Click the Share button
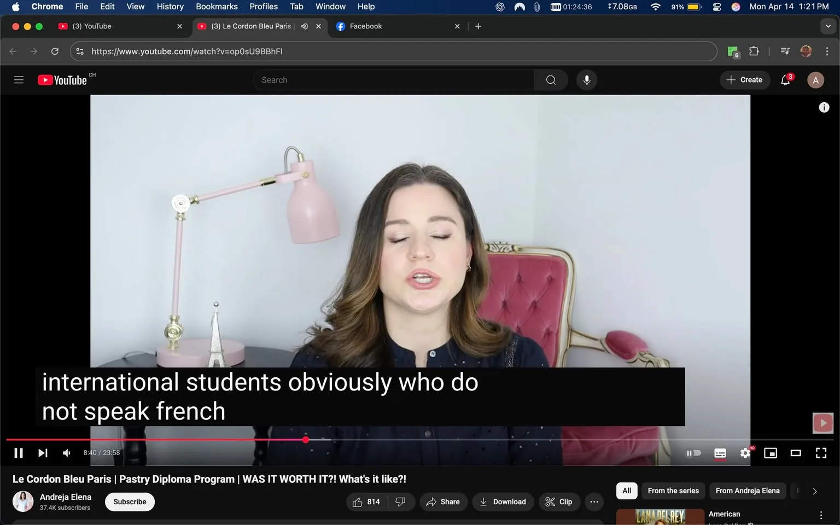840x525 pixels. tap(443, 501)
